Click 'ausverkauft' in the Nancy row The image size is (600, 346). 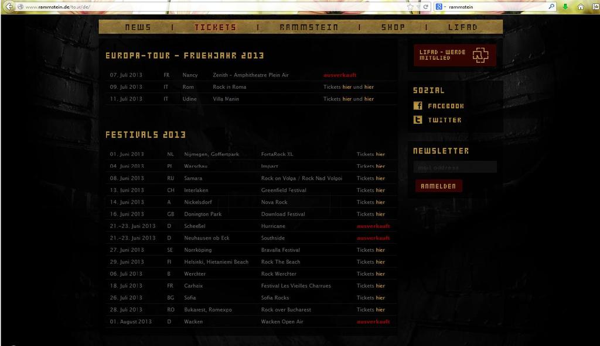coord(340,75)
